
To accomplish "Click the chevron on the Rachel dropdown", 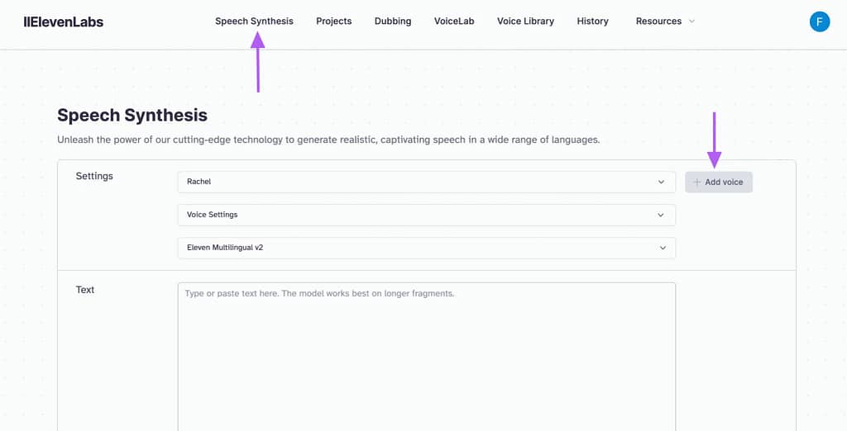I will click(661, 182).
